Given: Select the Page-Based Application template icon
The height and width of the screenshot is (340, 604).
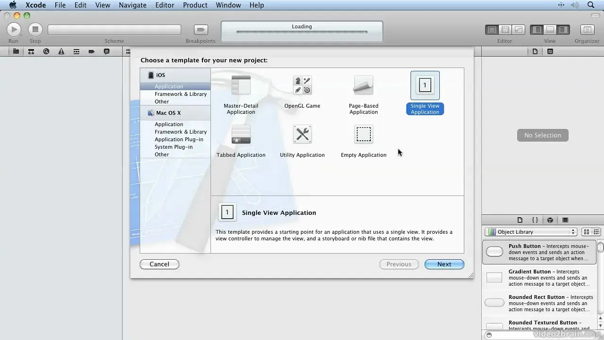Looking at the screenshot, I should (x=364, y=85).
